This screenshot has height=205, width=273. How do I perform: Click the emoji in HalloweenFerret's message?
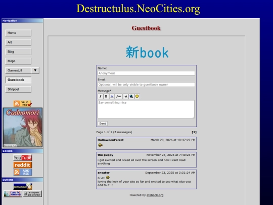point(100,145)
